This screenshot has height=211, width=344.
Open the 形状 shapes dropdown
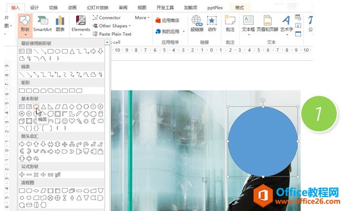pos(26,26)
